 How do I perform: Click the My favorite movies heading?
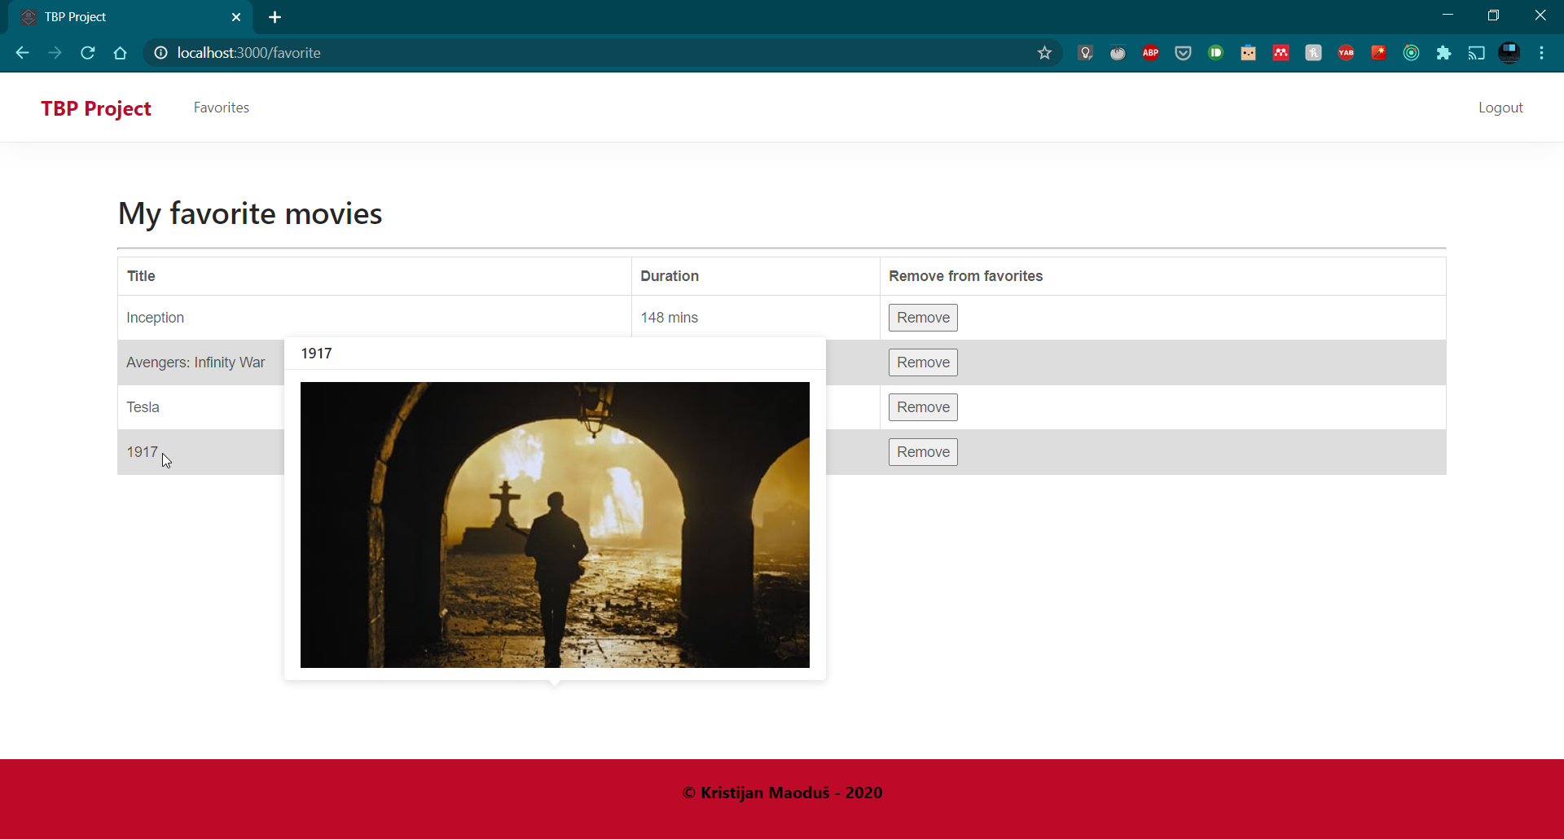pyautogui.click(x=250, y=213)
